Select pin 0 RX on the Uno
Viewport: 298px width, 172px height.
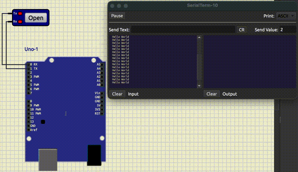coord(29,64)
